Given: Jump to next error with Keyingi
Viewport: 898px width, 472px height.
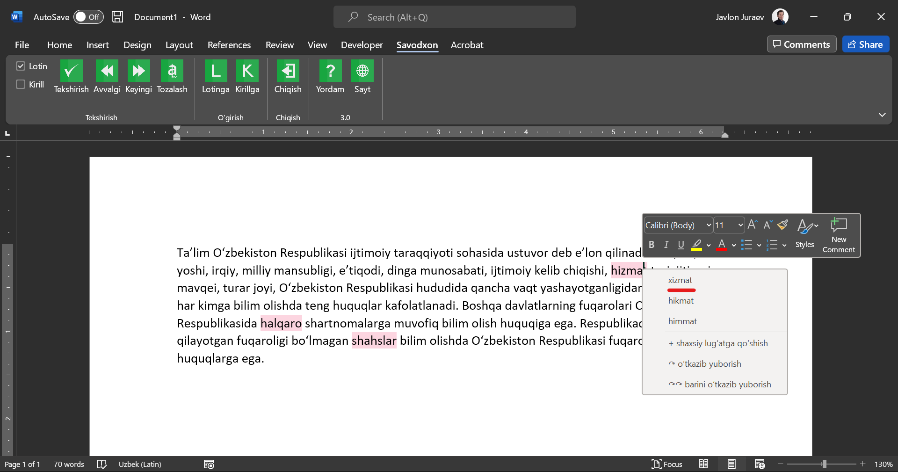Looking at the screenshot, I should 138,71.
